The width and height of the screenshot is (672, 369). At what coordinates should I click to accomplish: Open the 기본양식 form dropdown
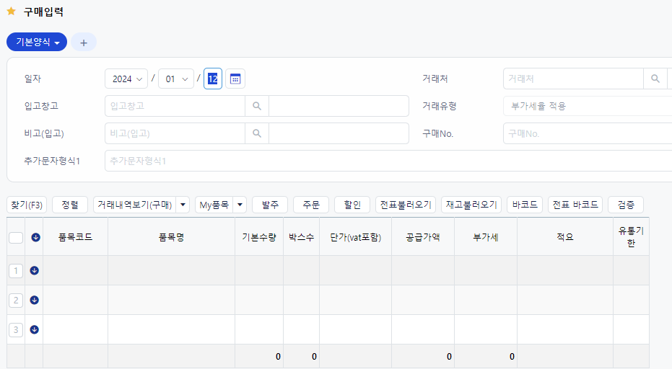click(x=37, y=42)
